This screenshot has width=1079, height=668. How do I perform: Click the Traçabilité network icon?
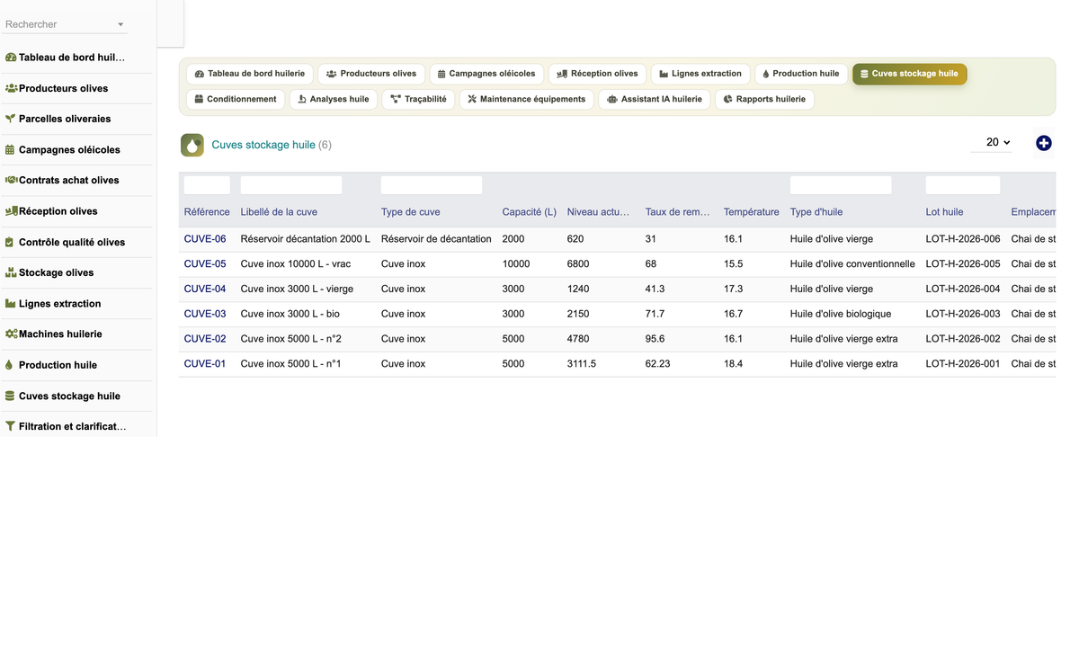pos(397,99)
